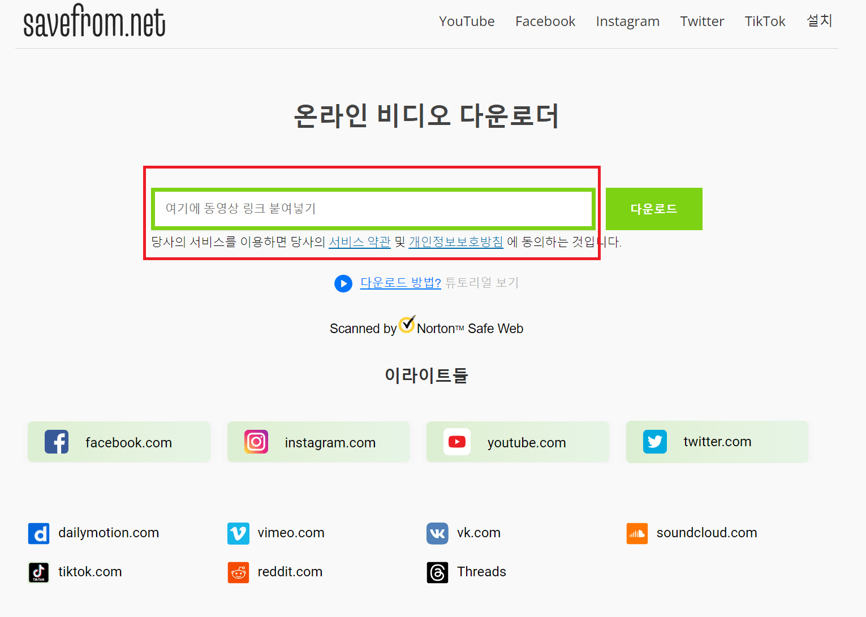Viewport: 866px width, 617px height.
Task: Open the tiktok.com link text
Action: (90, 572)
